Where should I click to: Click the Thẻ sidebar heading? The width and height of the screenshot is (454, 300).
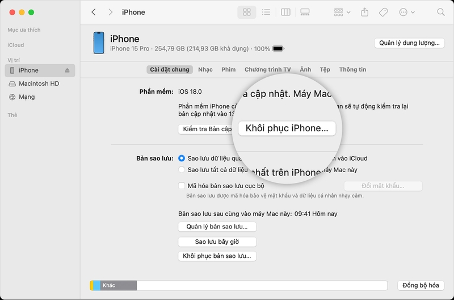pos(12,115)
